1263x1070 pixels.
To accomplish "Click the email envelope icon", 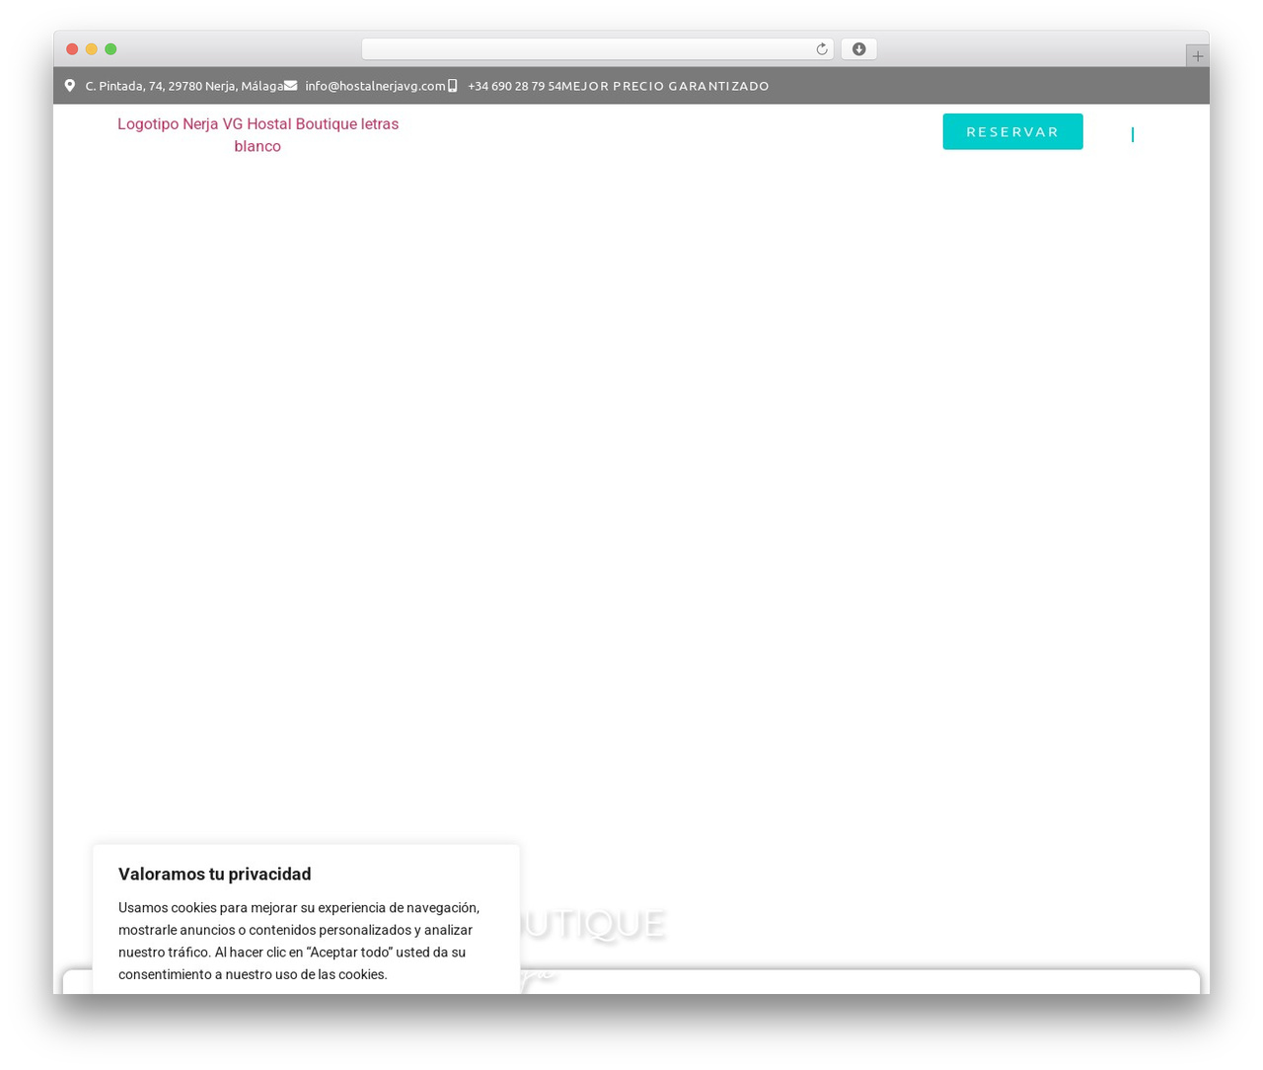I will point(291,86).
